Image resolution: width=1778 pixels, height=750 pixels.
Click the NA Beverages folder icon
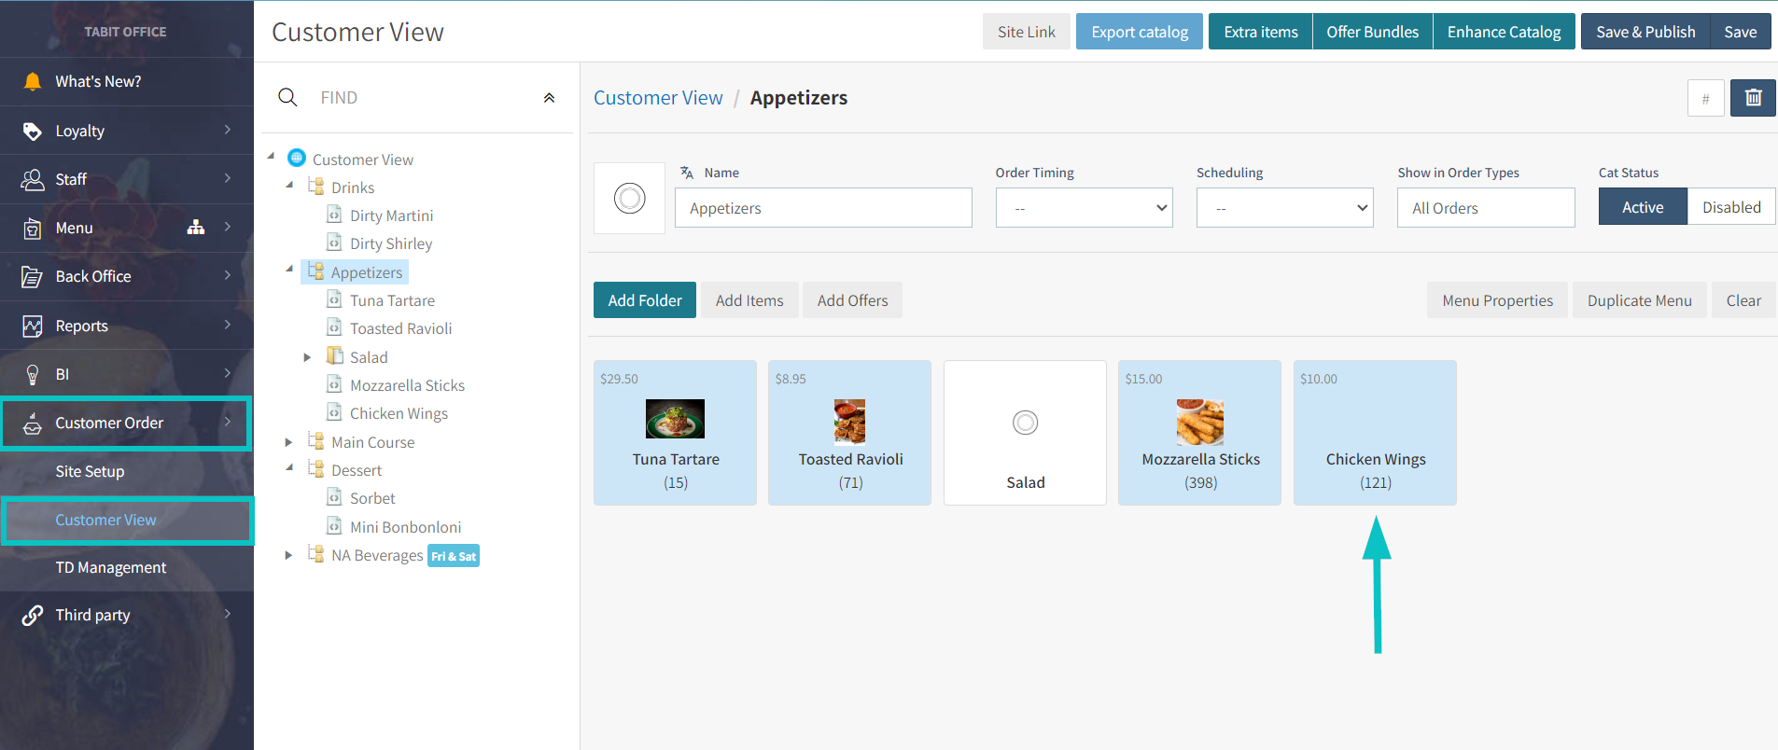pos(316,553)
